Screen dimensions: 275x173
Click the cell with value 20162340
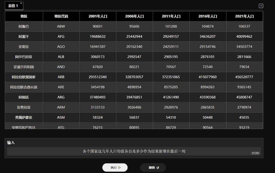click(135, 47)
